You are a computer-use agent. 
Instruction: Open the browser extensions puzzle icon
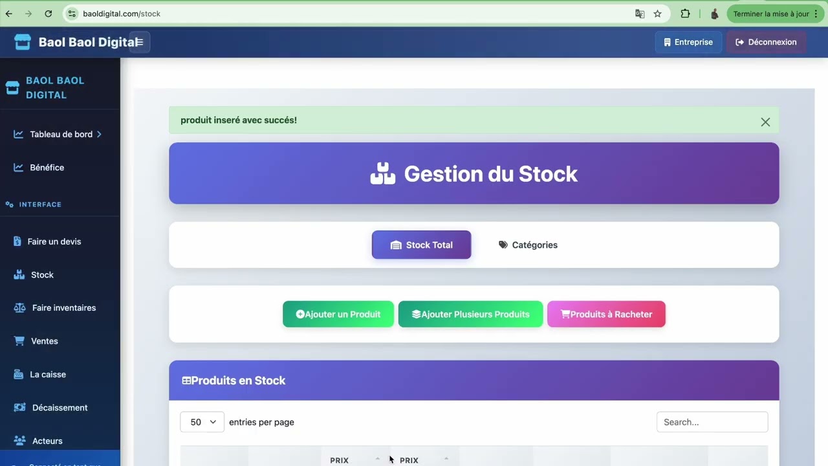[x=685, y=14]
